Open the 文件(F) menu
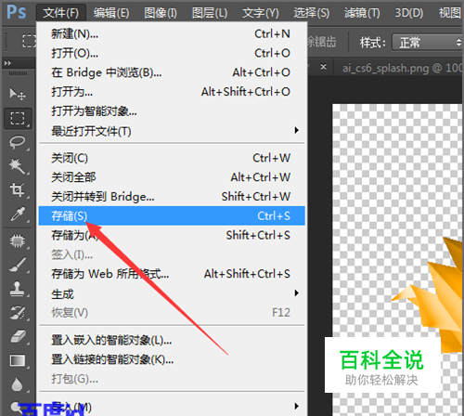This screenshot has width=464, height=416. click(x=61, y=13)
